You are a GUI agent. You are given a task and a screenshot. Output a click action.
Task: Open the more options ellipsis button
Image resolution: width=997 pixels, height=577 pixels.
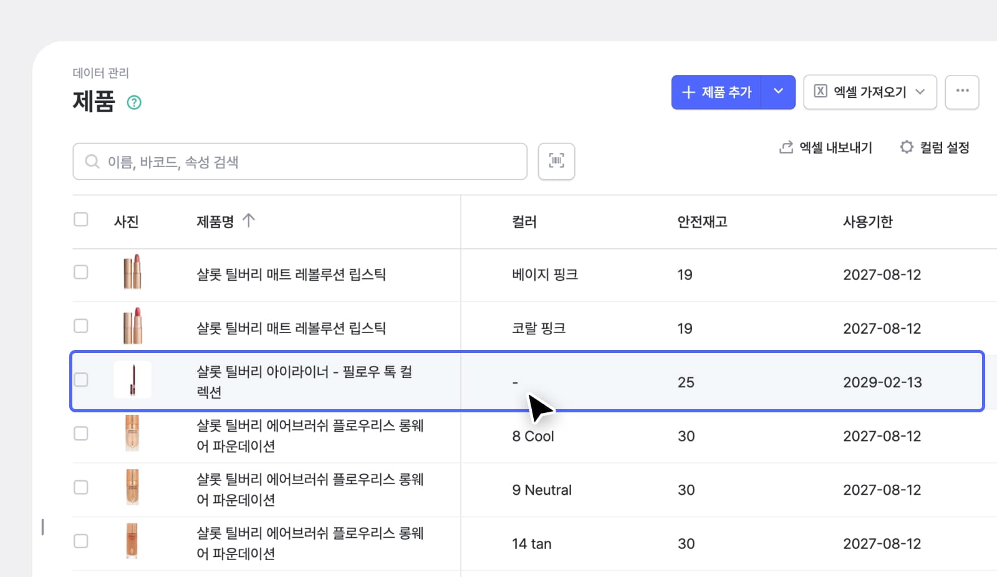(x=962, y=92)
